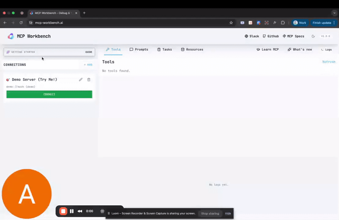Viewport: 339px width, 220px height.
Task: Open the Resources tab
Action: pos(192,50)
